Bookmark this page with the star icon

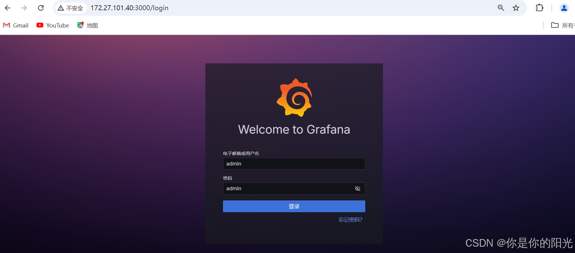(x=516, y=8)
